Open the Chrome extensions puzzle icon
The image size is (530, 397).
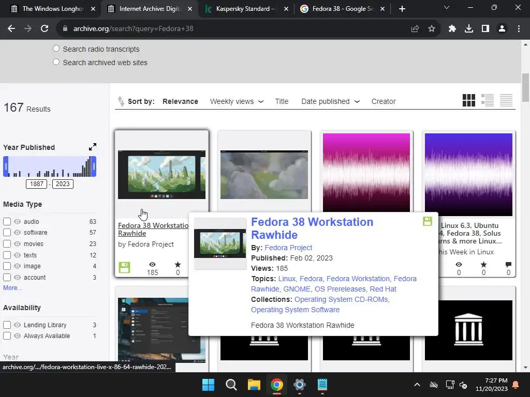[452, 29]
